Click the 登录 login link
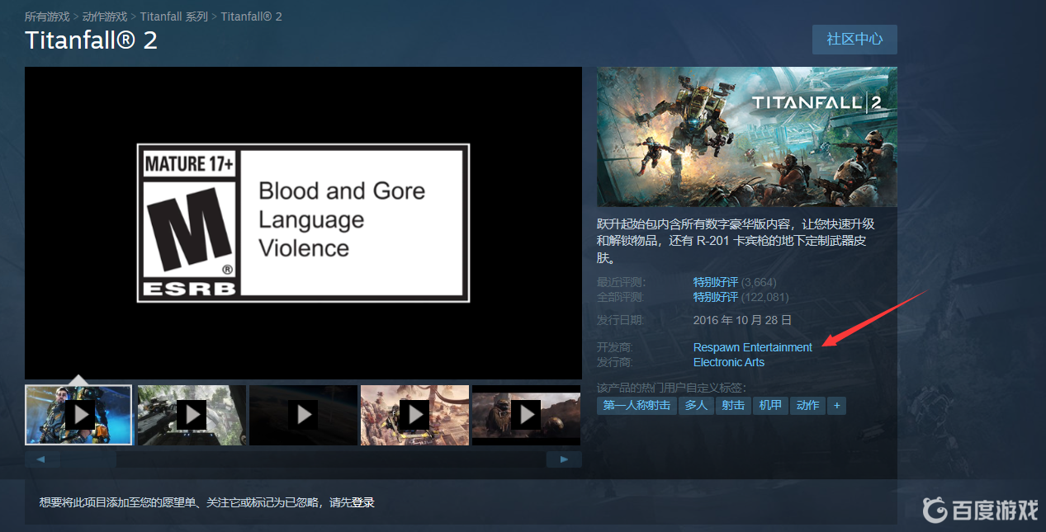Viewport: 1046px width, 532px height. tap(363, 502)
